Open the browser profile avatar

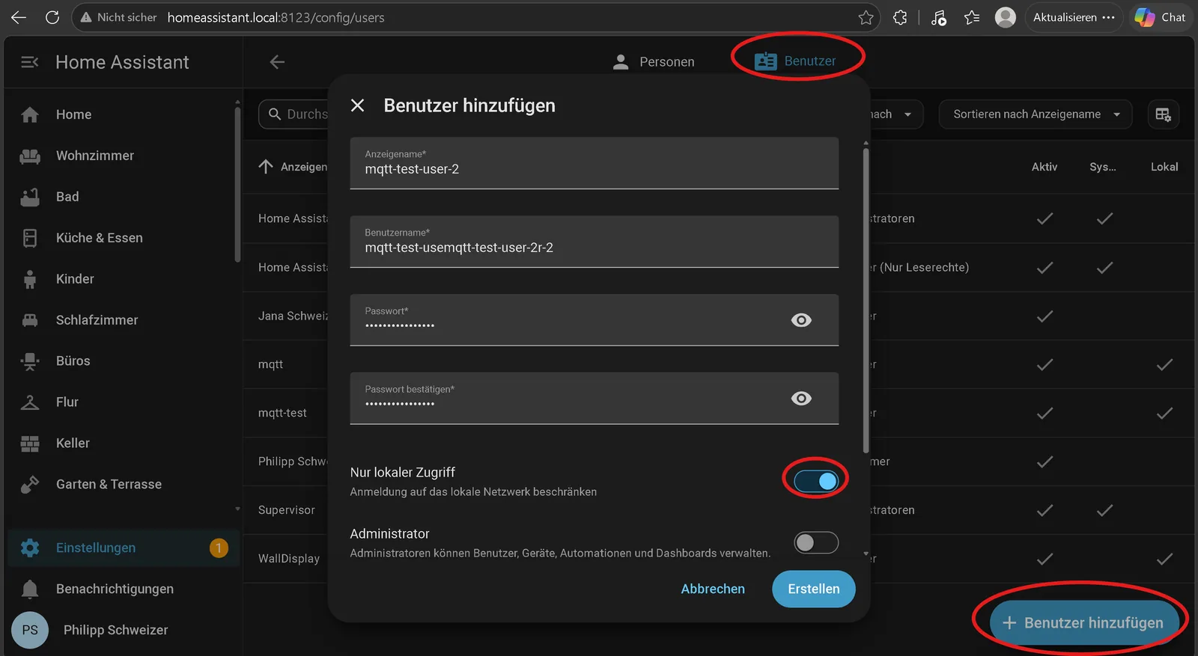(x=1006, y=17)
